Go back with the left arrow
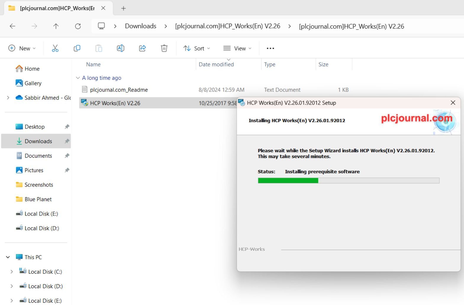The width and height of the screenshot is (464, 305). point(12,26)
